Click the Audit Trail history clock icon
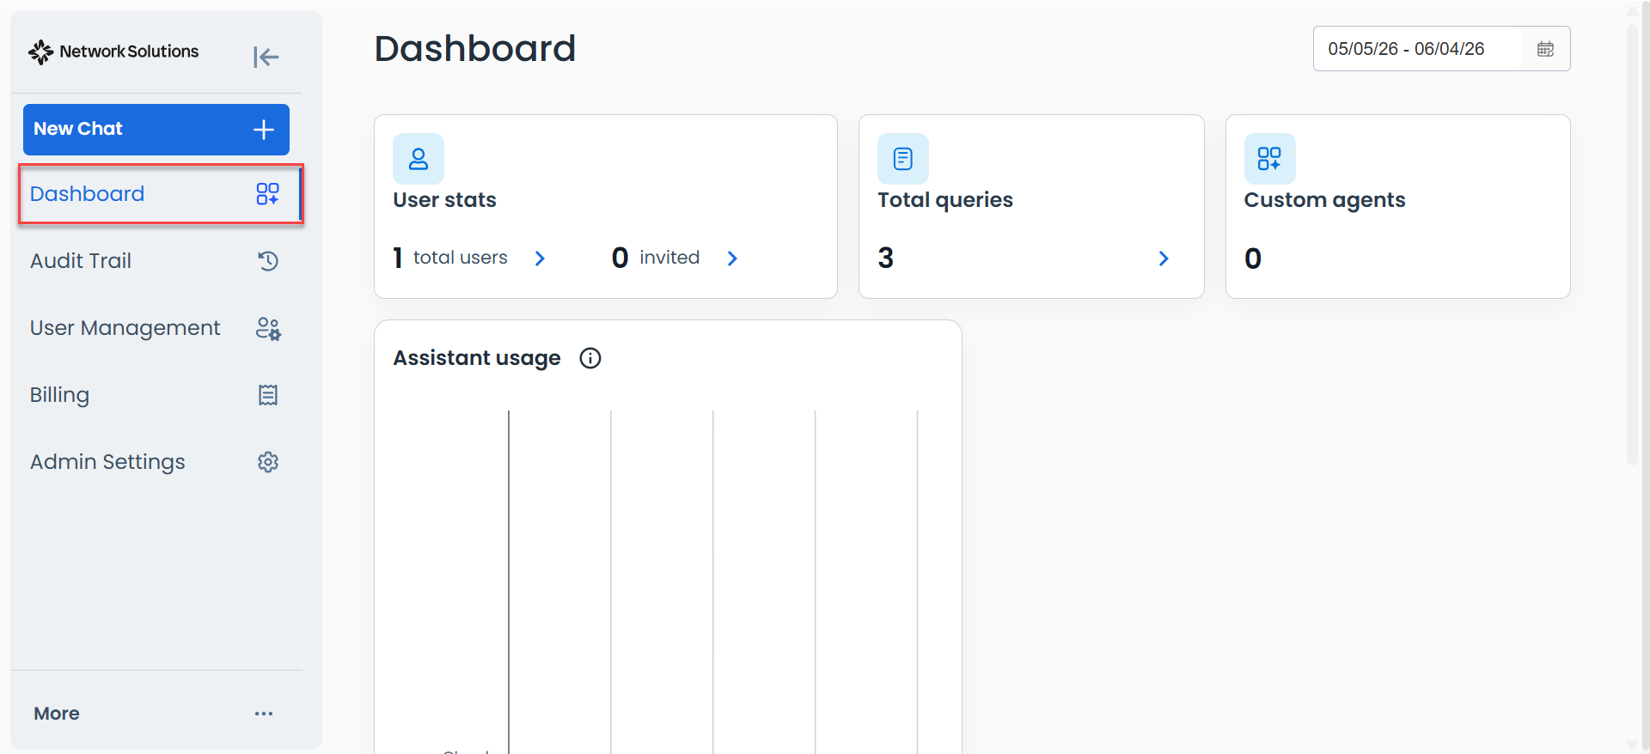Viewport: 1650px width, 754px height. [268, 261]
